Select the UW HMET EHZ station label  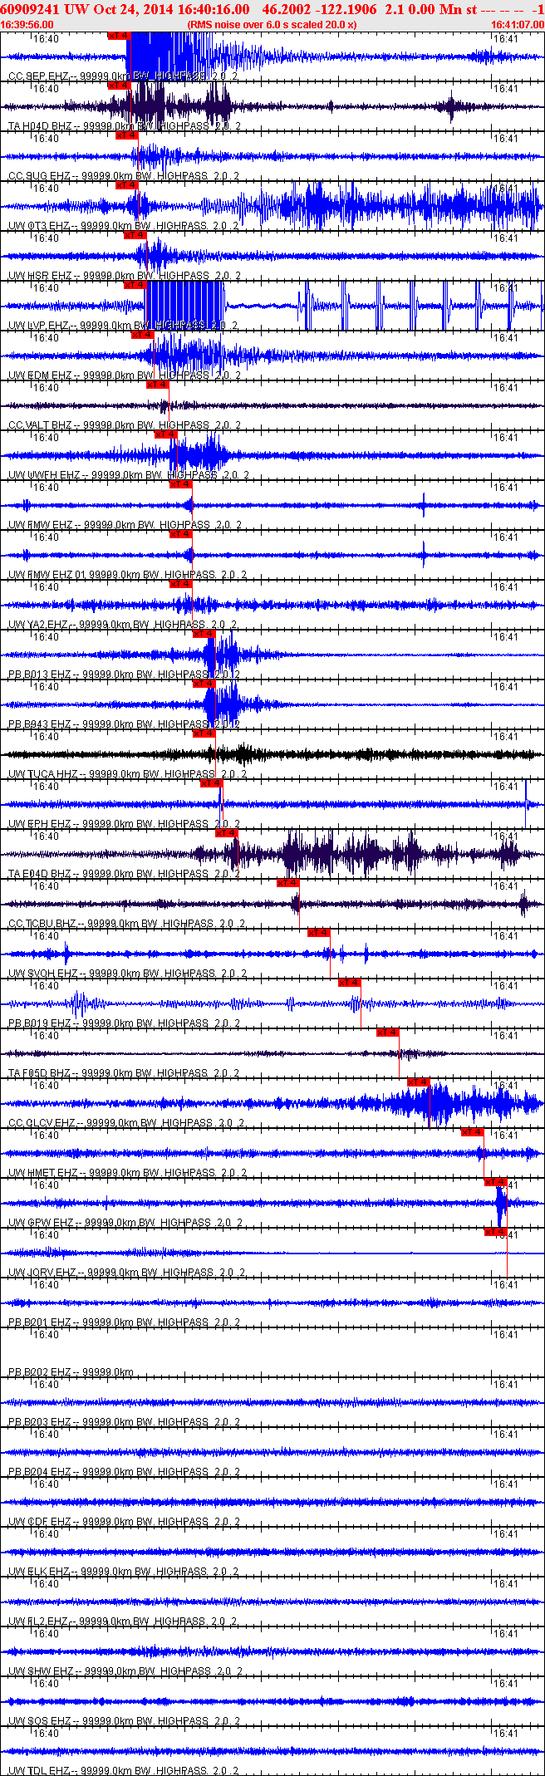(127, 1173)
